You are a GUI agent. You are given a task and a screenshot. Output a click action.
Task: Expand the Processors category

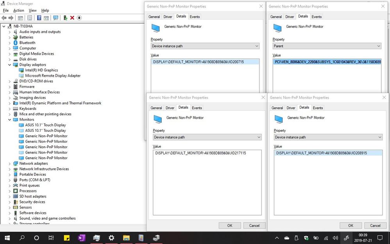9,191
